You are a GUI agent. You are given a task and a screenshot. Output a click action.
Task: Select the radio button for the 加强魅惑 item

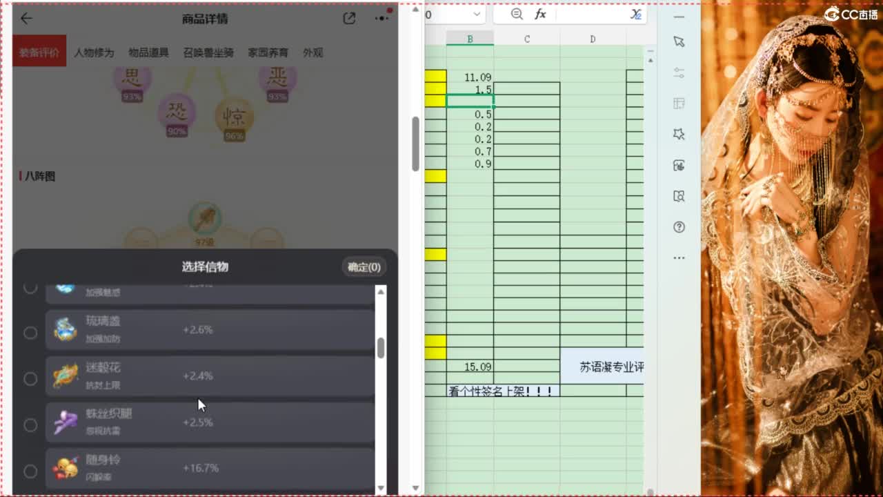tap(30, 287)
